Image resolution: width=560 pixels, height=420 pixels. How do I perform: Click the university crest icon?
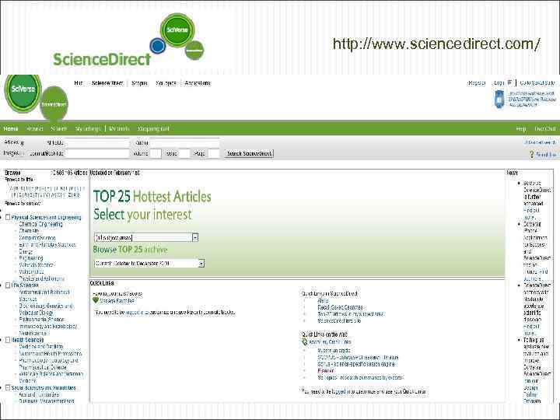point(499,99)
